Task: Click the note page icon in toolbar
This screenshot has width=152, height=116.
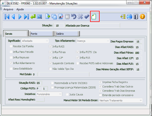Action: 94,17
